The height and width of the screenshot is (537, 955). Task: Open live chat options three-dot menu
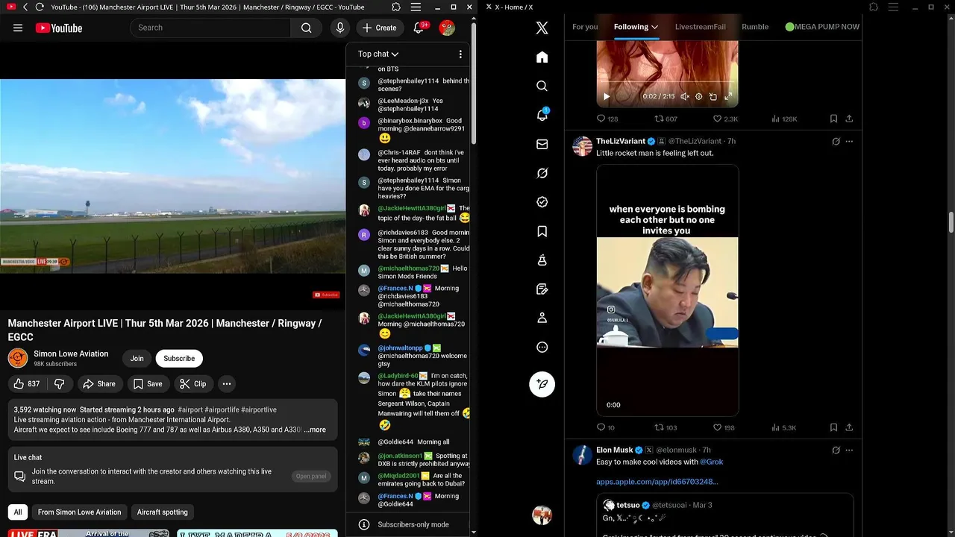(460, 54)
